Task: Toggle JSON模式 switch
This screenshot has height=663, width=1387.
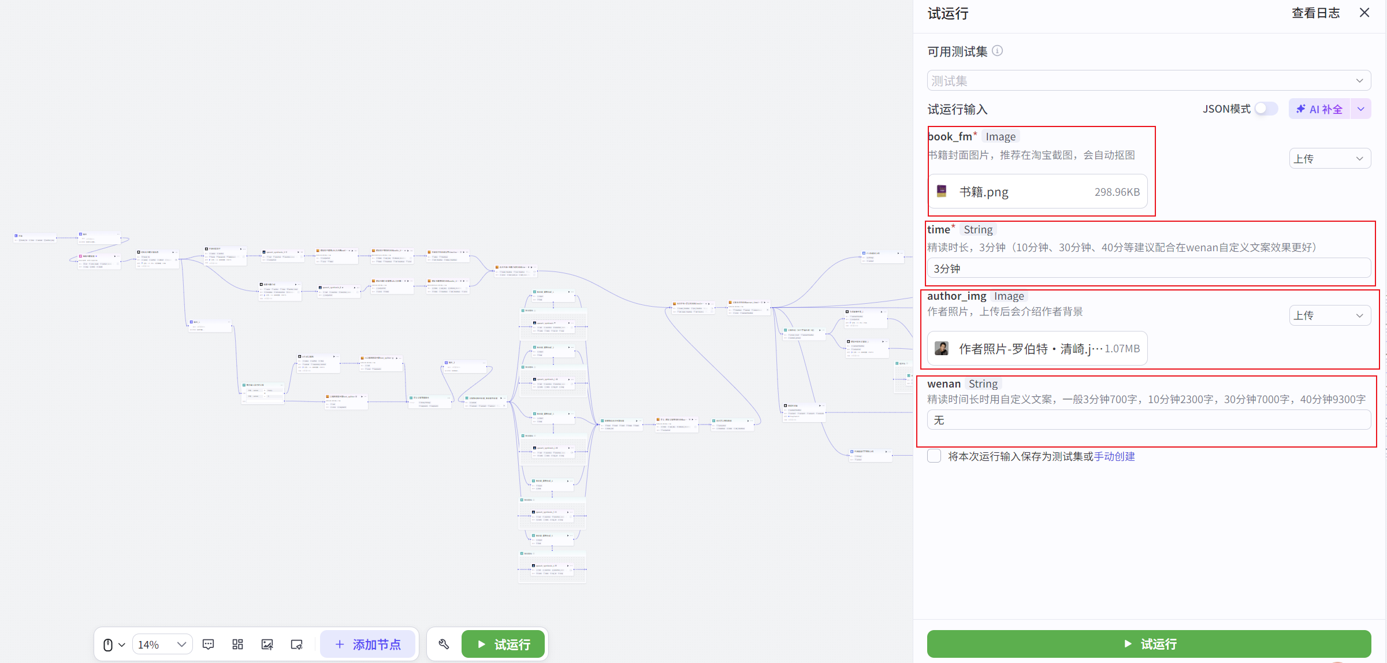Action: click(x=1265, y=109)
